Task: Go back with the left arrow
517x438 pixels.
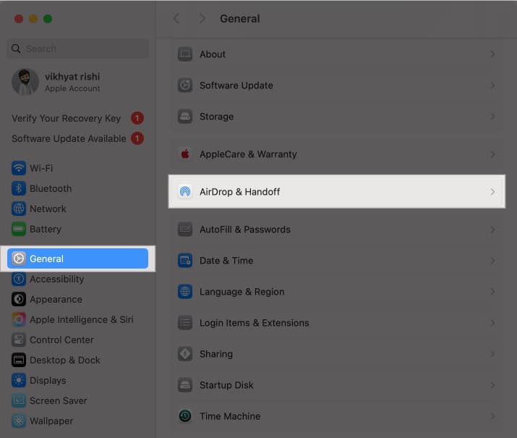Action: tap(176, 19)
